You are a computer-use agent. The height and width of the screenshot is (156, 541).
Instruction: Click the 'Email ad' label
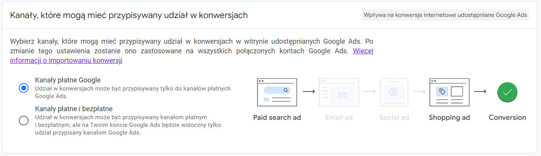tap(339, 118)
